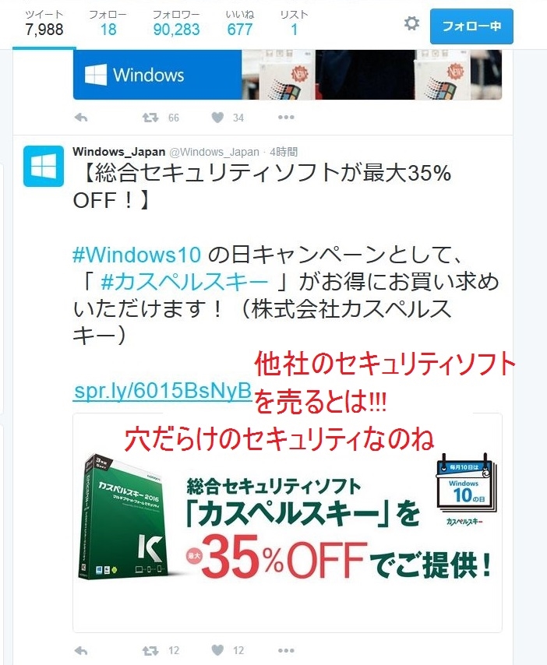Open the フォロー 18 tab

108,23
